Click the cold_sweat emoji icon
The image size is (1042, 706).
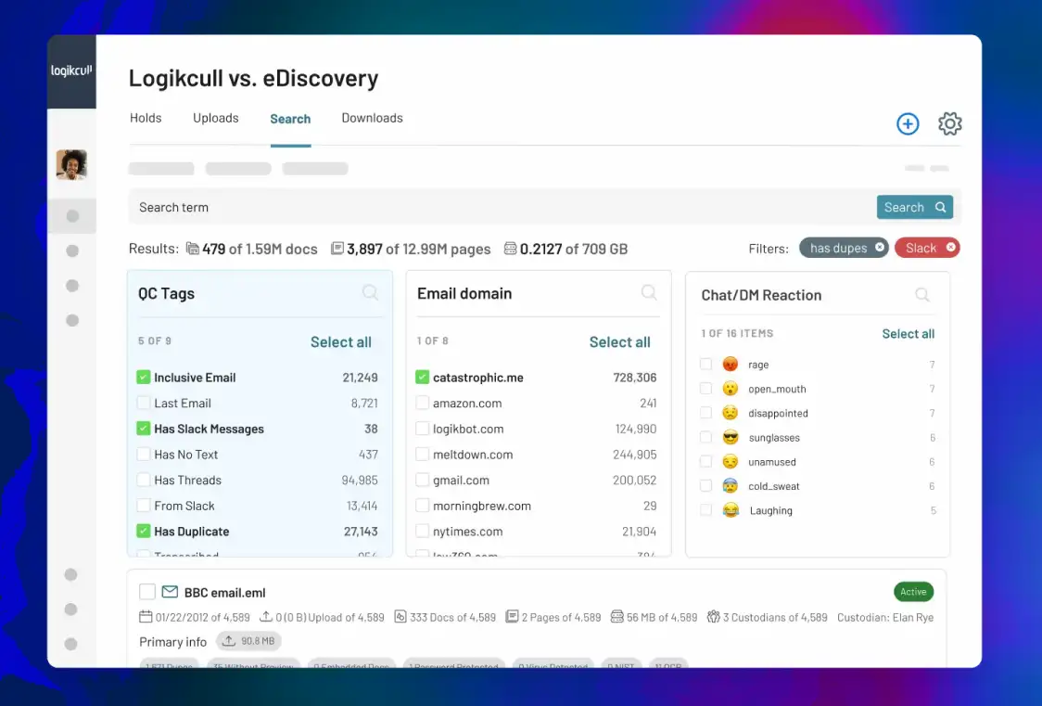731,486
